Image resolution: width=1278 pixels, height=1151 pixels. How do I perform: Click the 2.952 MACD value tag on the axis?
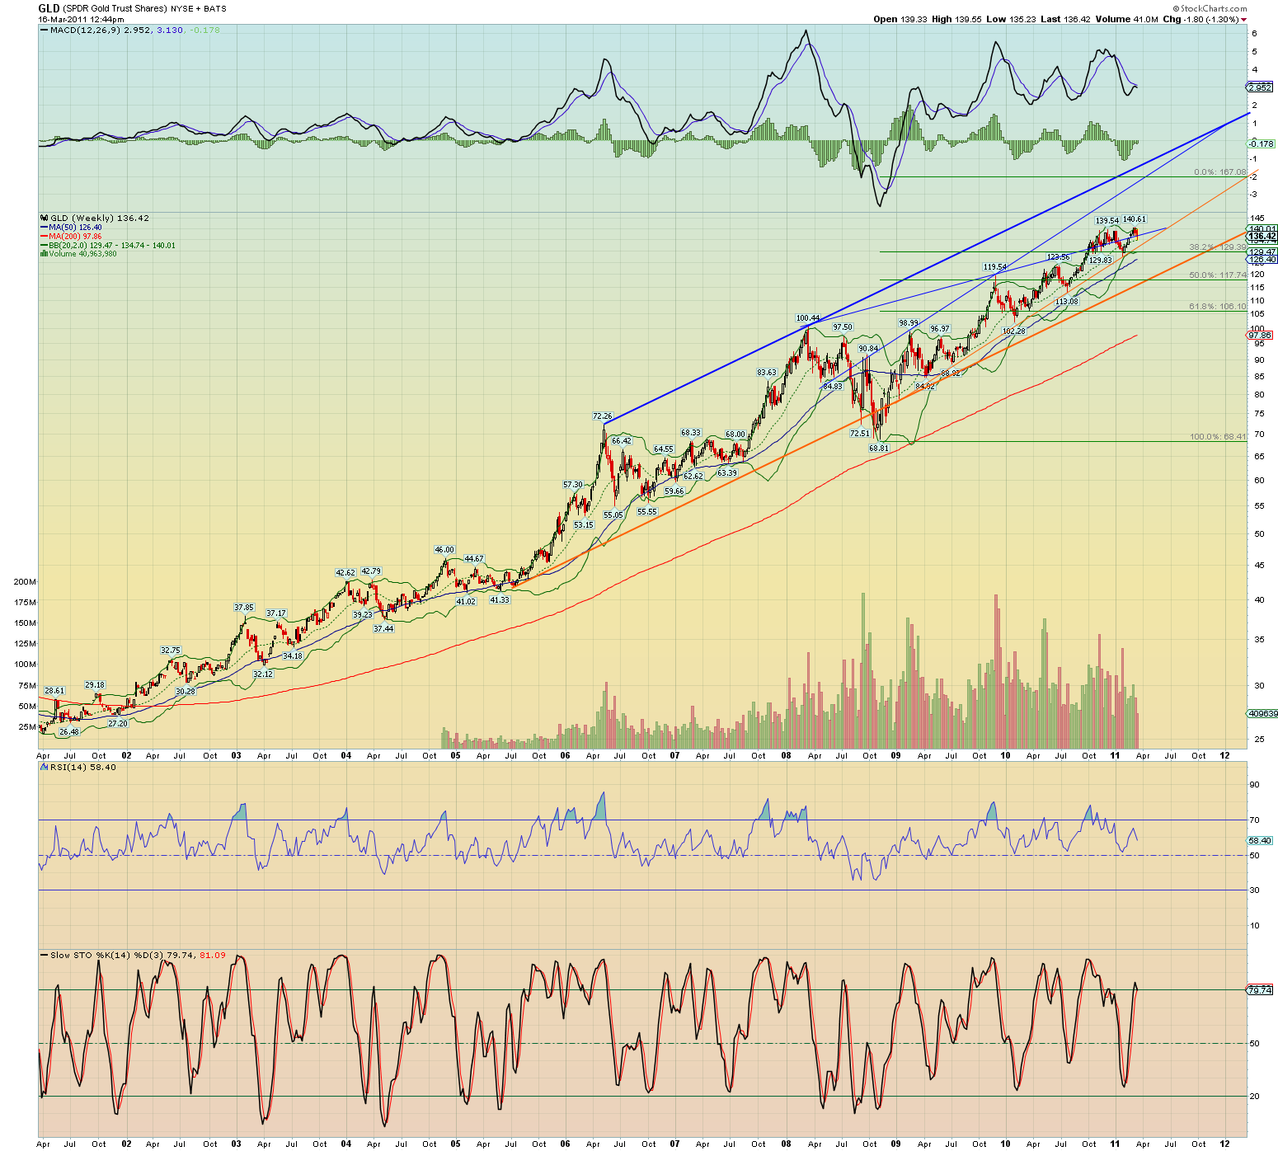click(x=1261, y=87)
